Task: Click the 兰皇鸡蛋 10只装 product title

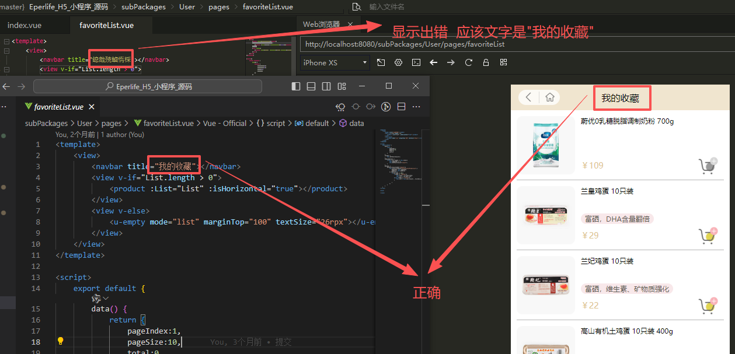Action: pyautogui.click(x=607, y=191)
